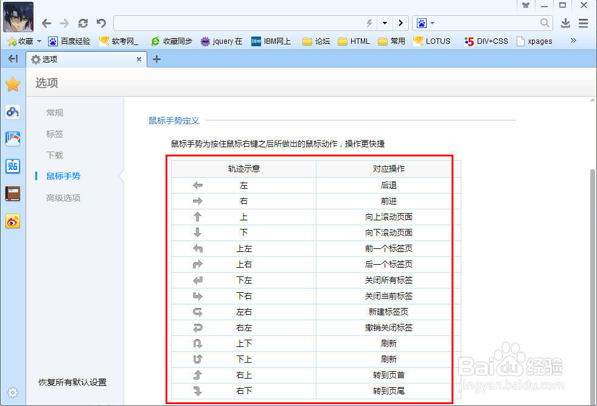The height and width of the screenshot is (406, 597).
Task: Click the 关闭所有标签 cell
Action: coord(388,281)
